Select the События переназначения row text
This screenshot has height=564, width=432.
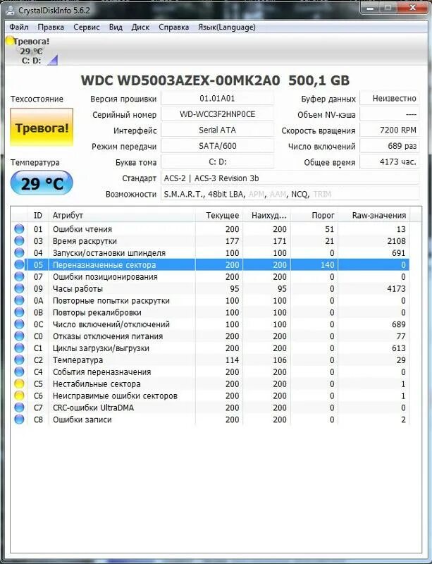click(x=101, y=372)
